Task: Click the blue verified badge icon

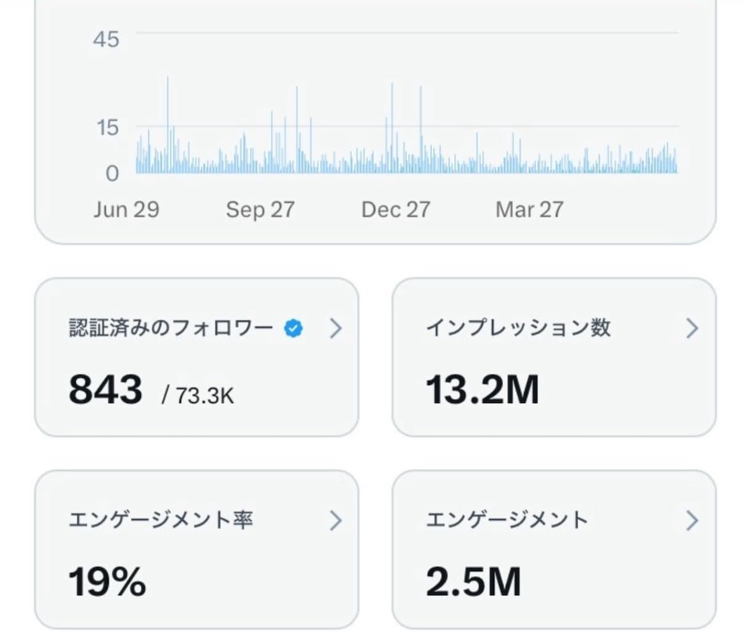Action: click(294, 329)
